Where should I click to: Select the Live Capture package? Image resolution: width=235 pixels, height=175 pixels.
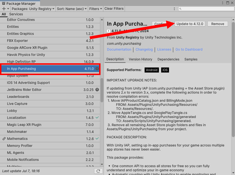[x=50, y=104]
